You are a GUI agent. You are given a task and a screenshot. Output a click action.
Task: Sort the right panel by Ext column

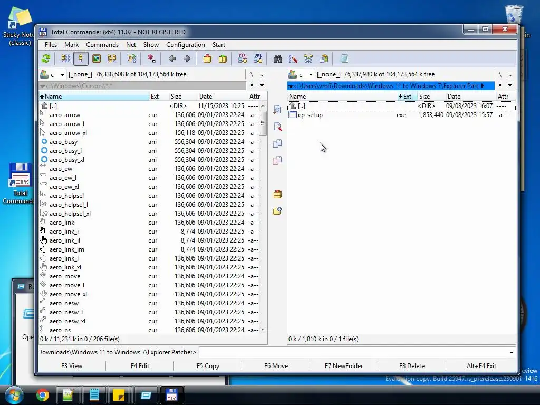(407, 97)
